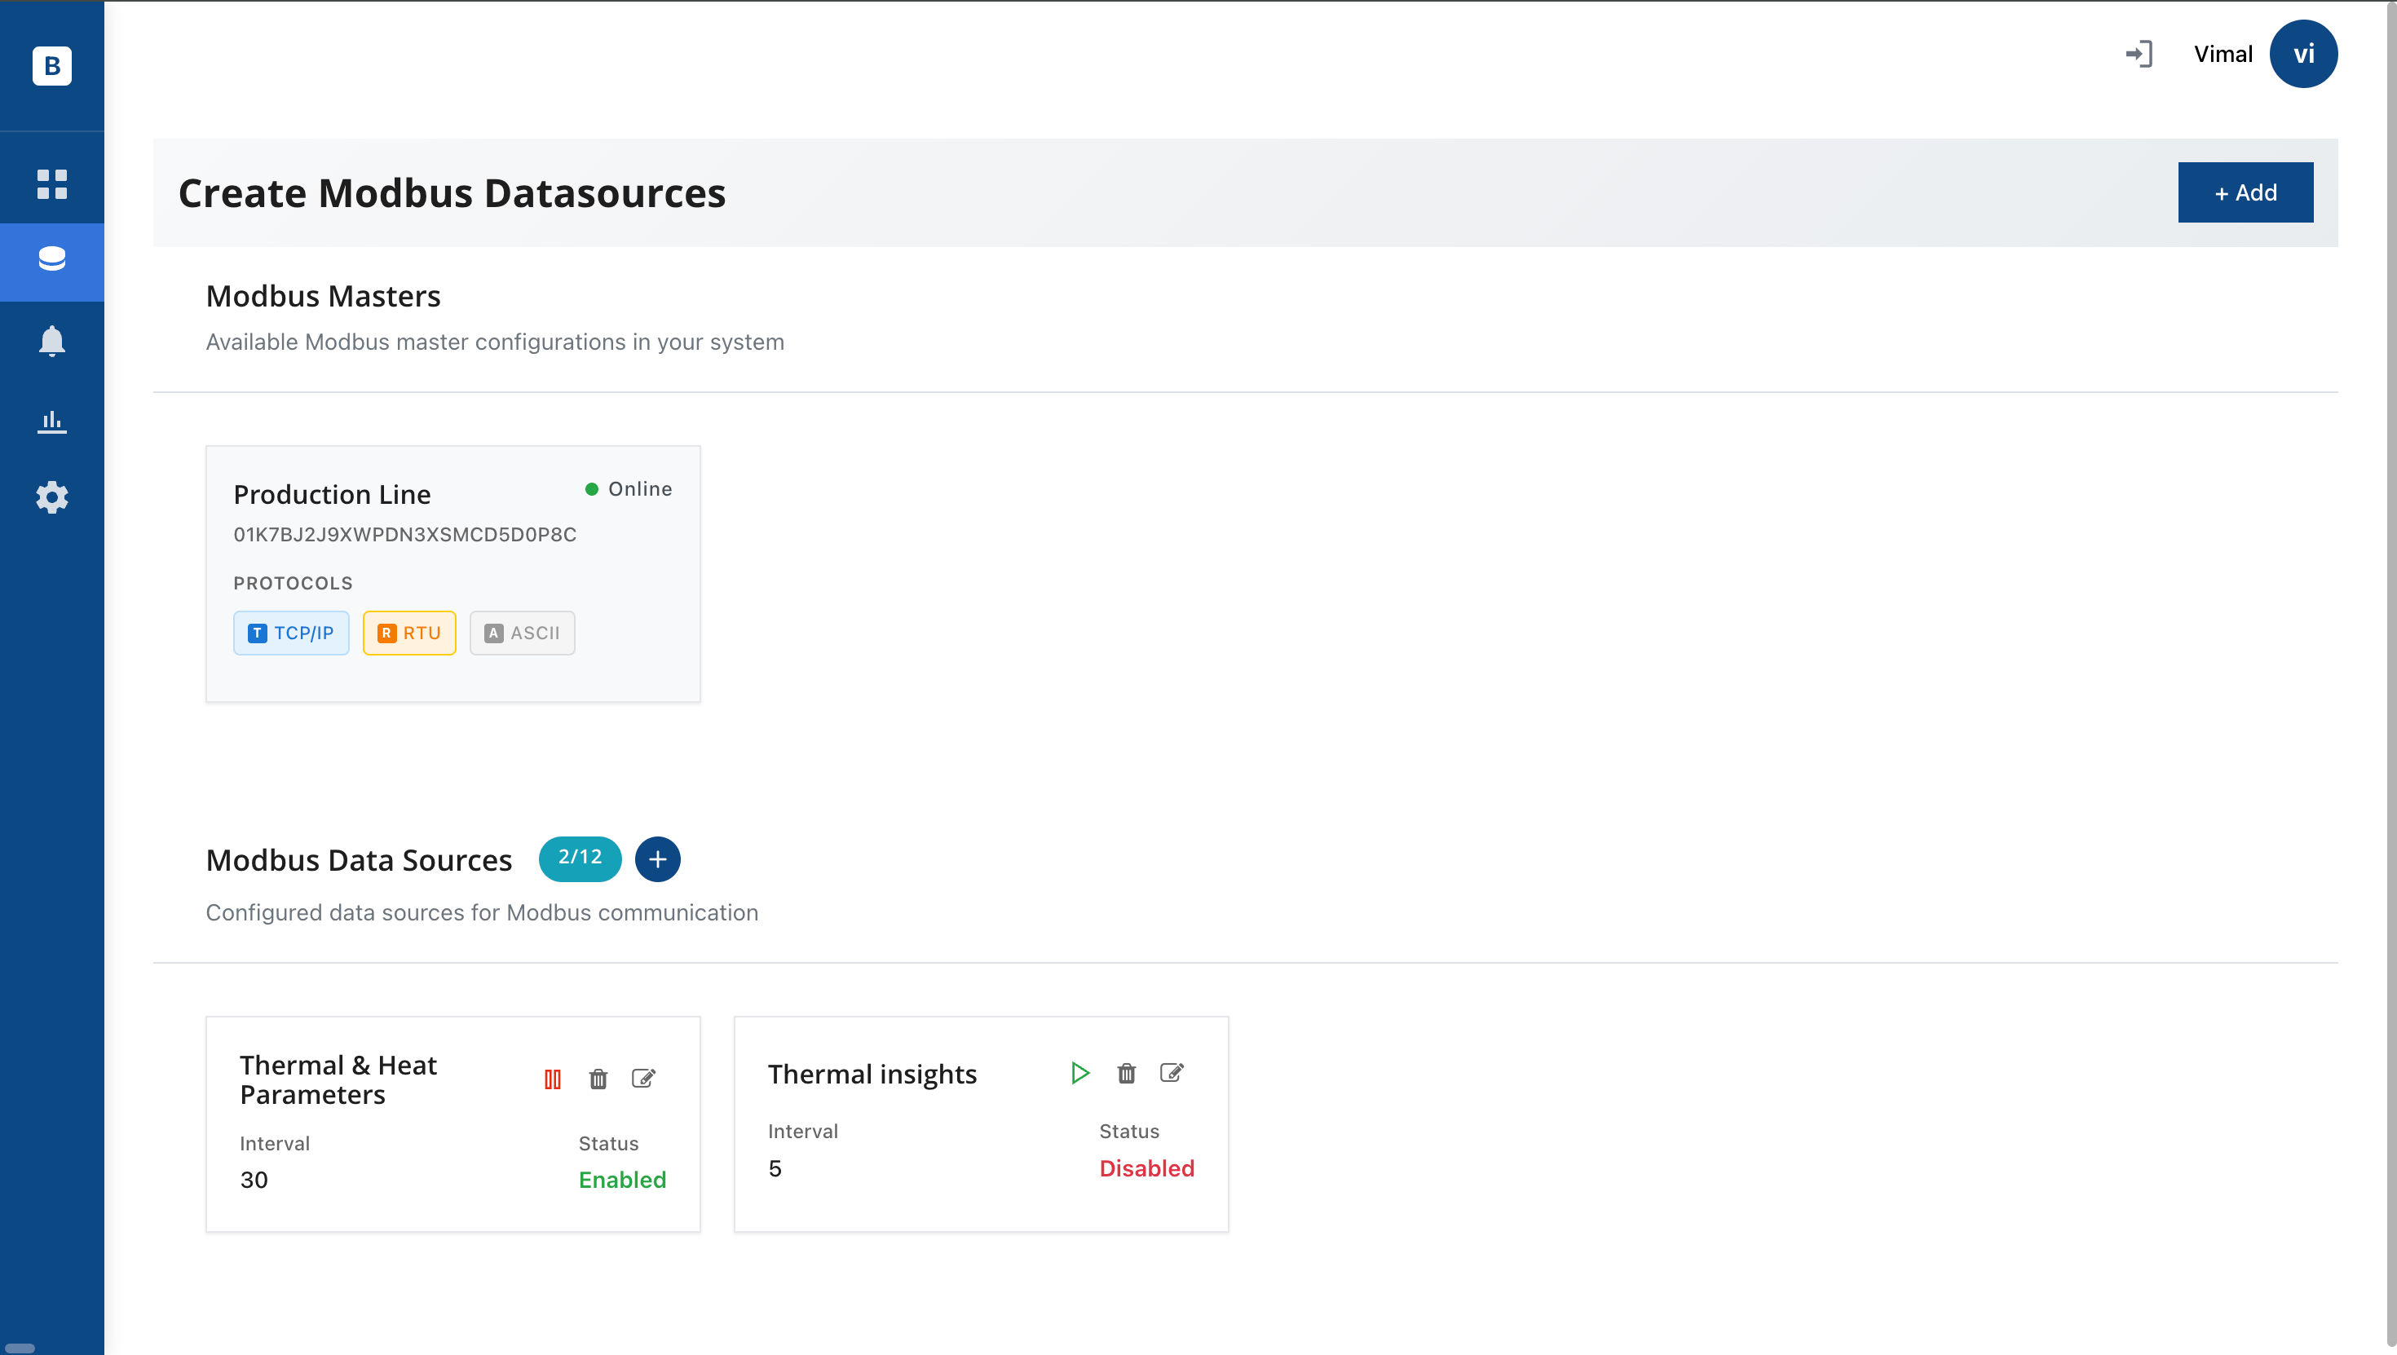Click the B logo at top of sidebar

pyautogui.click(x=52, y=65)
